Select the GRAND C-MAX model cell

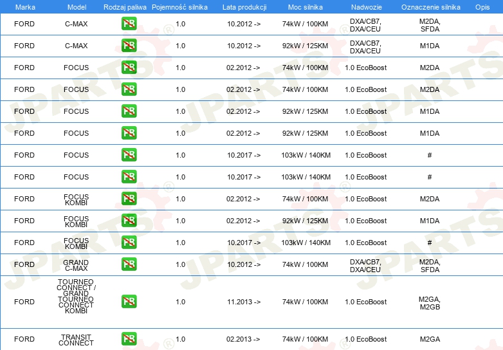76,265
